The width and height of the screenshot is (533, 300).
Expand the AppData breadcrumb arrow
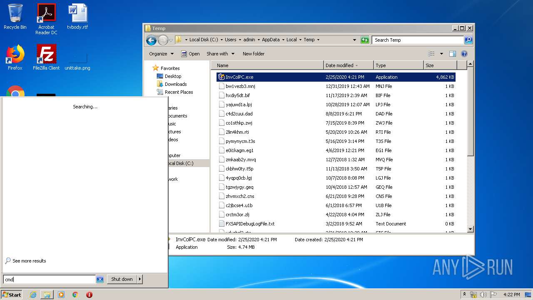(283, 40)
